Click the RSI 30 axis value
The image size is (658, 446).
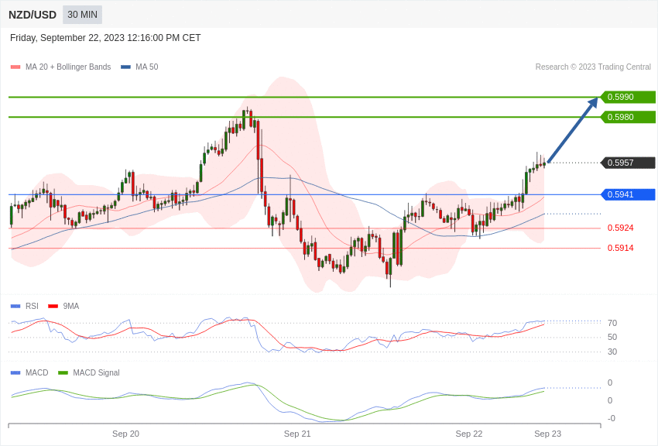click(612, 352)
